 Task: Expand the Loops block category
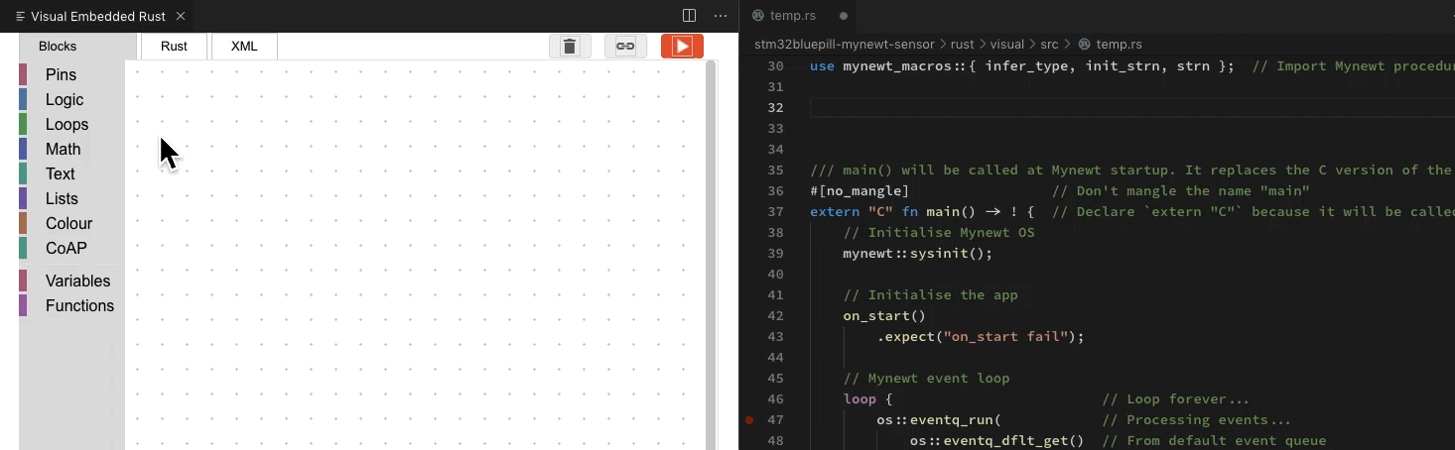pos(66,125)
